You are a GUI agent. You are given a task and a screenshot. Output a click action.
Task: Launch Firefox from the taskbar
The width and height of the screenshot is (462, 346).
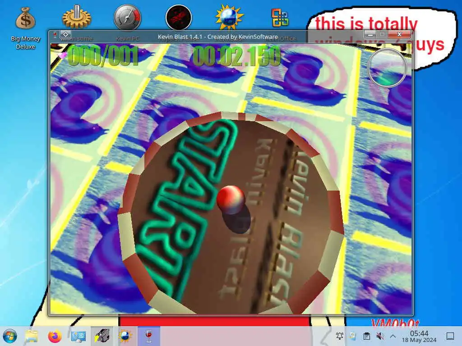coord(55,336)
